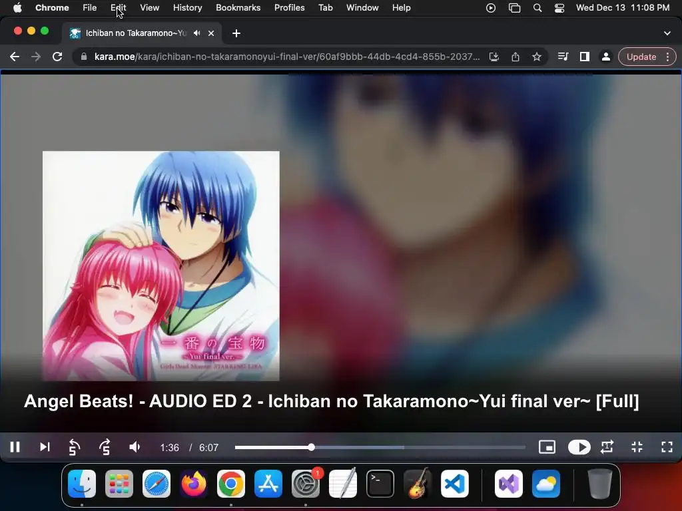This screenshot has height=511, width=682.
Task: Pause the video playback
Action: (15, 447)
